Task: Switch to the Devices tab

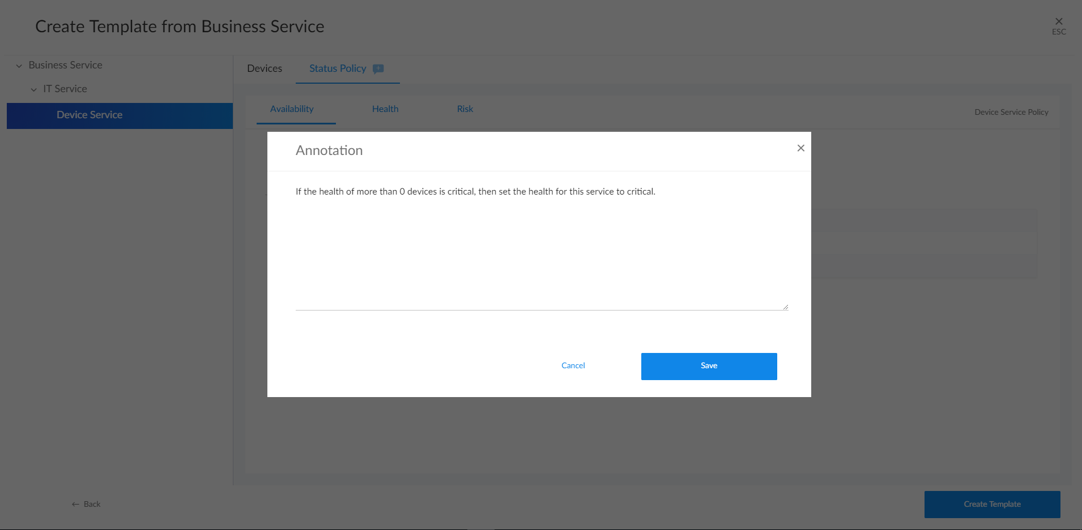Action: coord(264,68)
